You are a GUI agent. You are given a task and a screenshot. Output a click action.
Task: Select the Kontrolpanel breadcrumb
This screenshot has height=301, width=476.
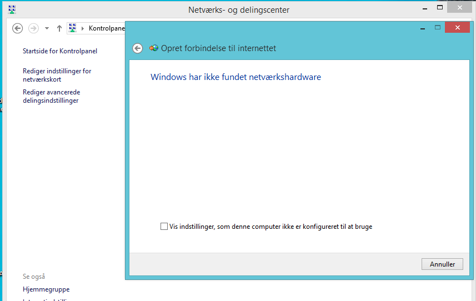(x=107, y=28)
